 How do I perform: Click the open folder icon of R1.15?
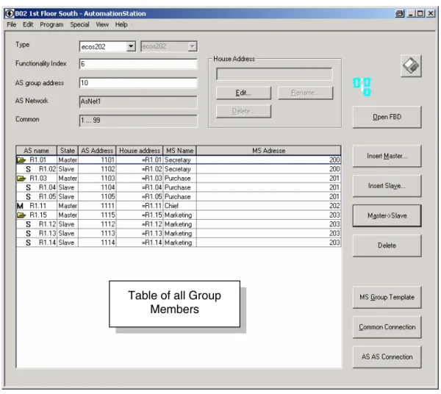(x=21, y=215)
